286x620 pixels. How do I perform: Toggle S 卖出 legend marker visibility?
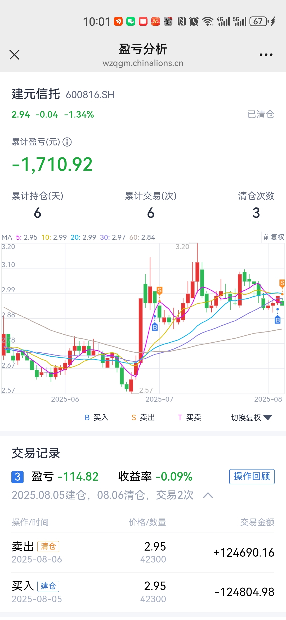click(143, 418)
